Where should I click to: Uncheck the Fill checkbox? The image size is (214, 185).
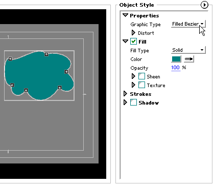pos(133,42)
